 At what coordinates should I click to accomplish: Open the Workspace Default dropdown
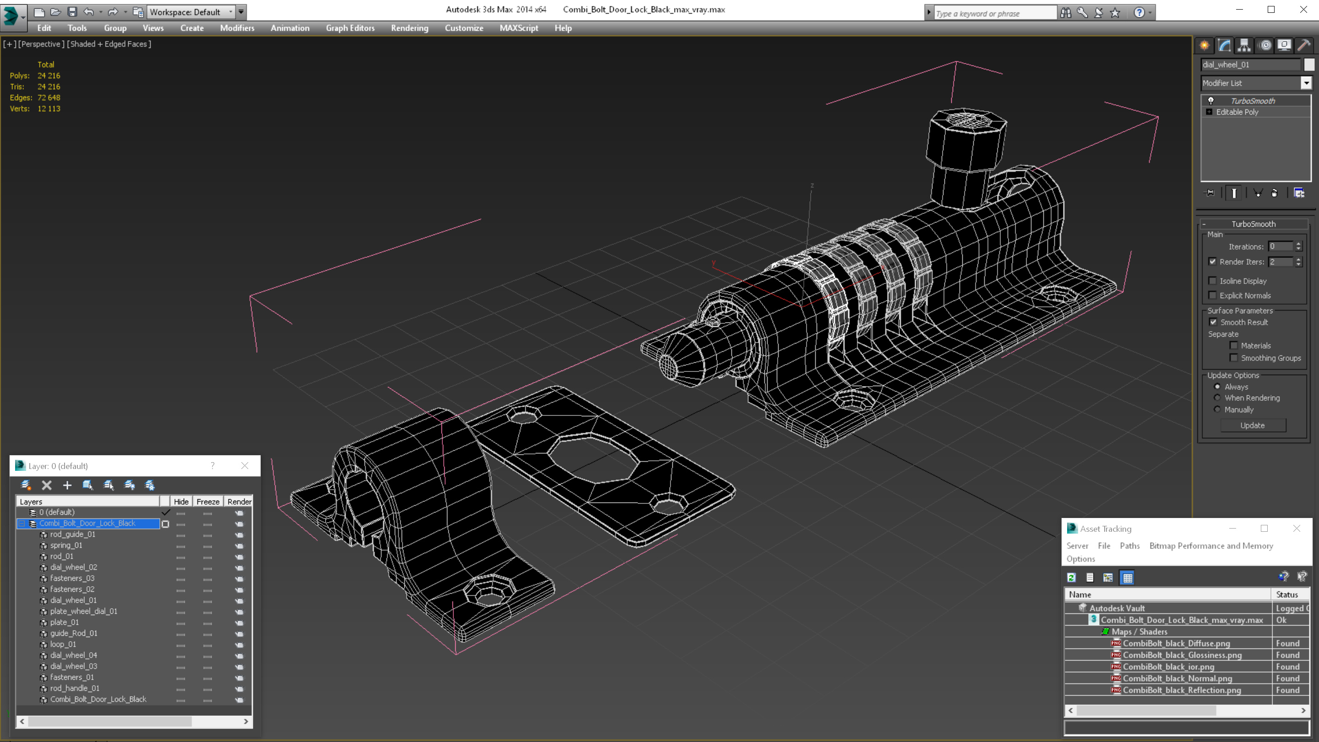click(x=230, y=12)
